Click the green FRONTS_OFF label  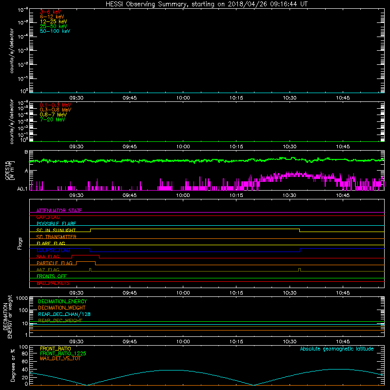click(x=52, y=276)
